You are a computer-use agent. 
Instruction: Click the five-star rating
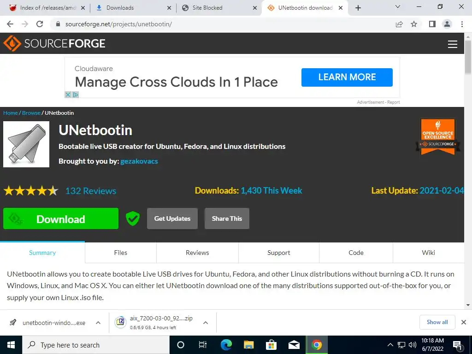pyautogui.click(x=31, y=191)
